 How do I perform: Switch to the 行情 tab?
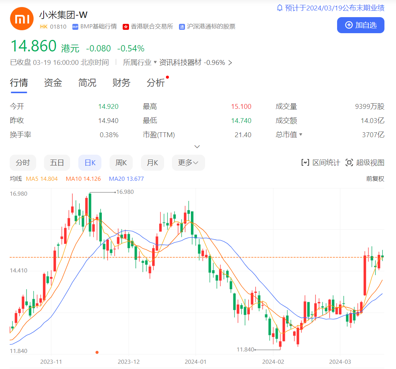19,83
